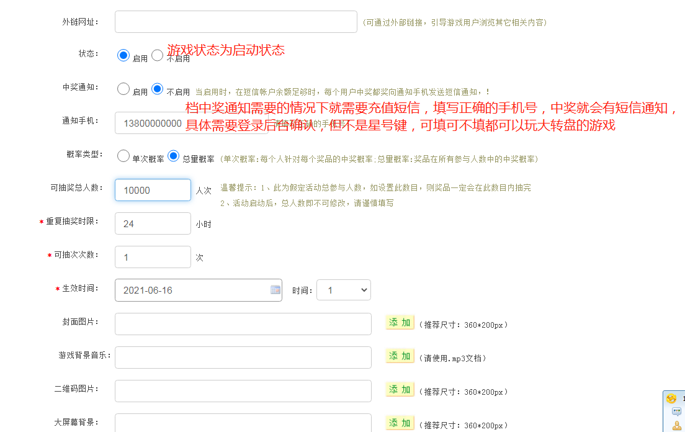Focus the 外链网址 input field
The image size is (685, 432).
(x=236, y=22)
